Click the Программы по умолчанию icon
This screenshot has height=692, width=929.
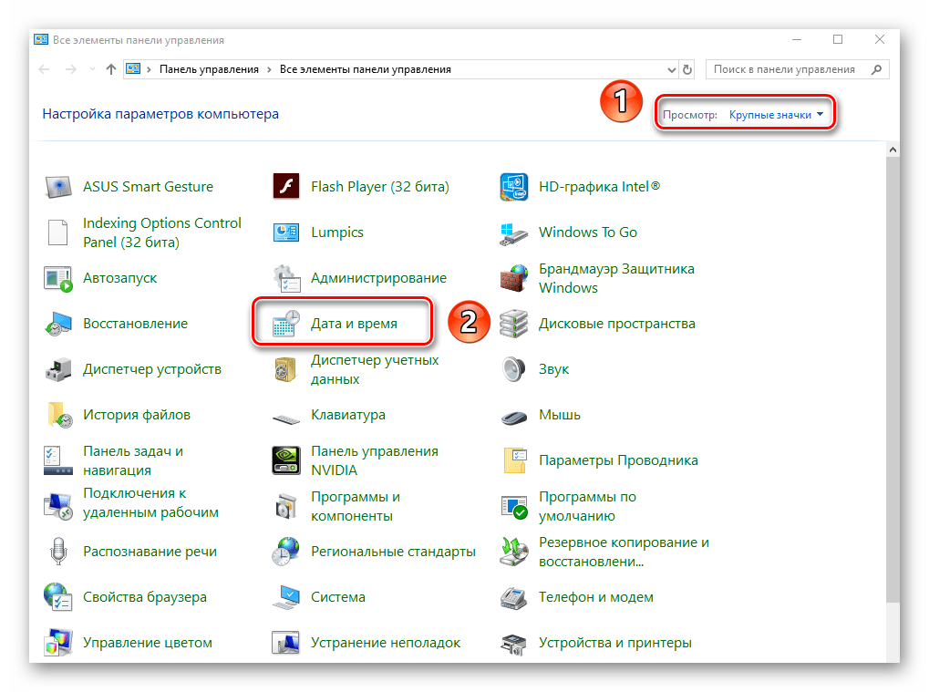[x=513, y=507]
